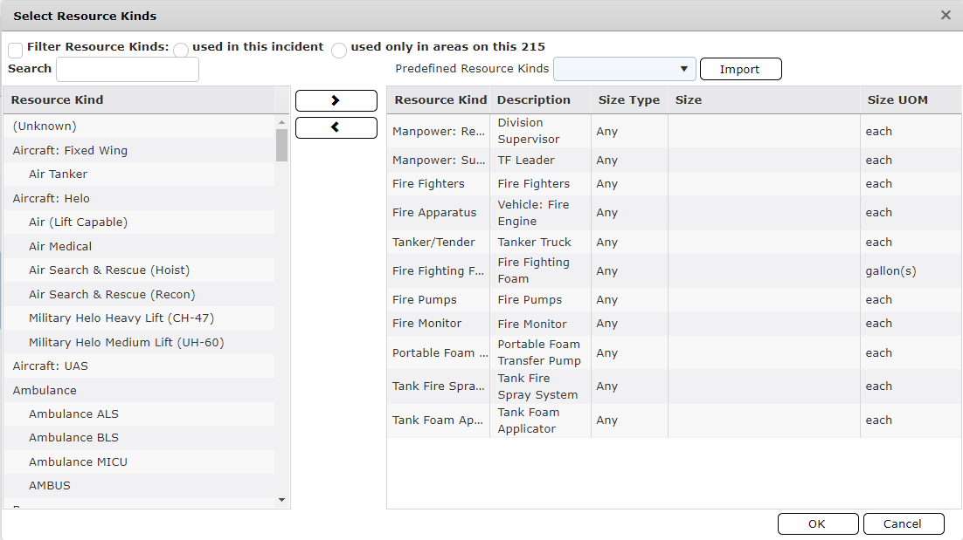Click the left arrow to remove selected resource kind
Viewport: 963px width, 540px height.
pyautogui.click(x=336, y=127)
